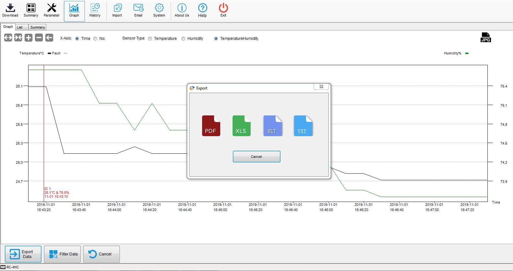Open the Parameter settings tool
Image resolution: width=513 pixels, height=271 pixels.
click(51, 10)
